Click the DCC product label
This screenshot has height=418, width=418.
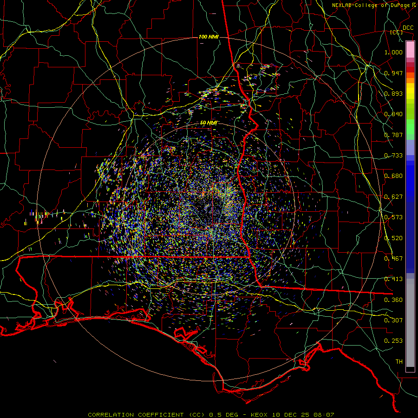click(408, 28)
